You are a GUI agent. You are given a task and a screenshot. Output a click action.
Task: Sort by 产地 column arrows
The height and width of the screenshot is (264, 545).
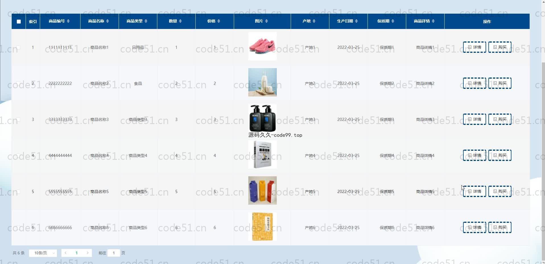pos(314,21)
